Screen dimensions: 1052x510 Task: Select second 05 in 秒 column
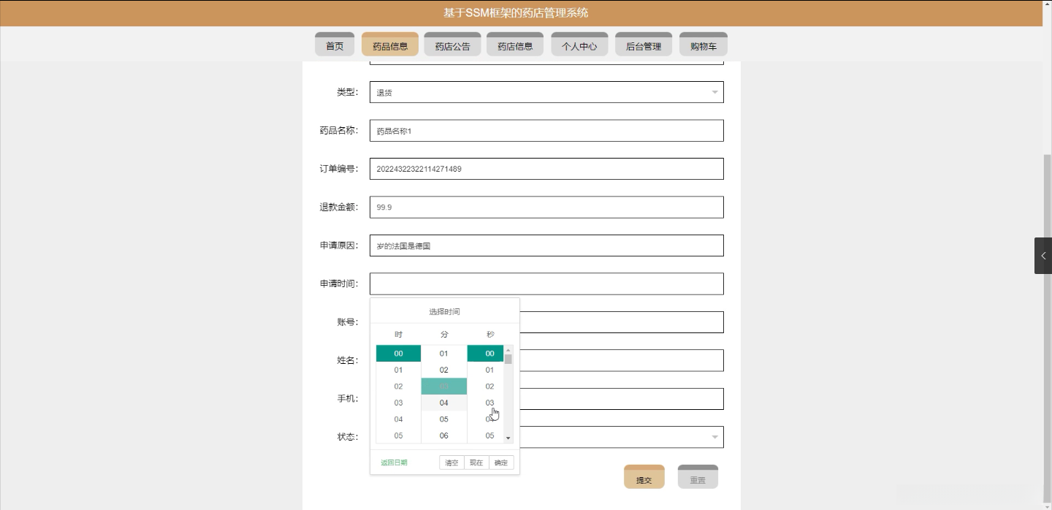pos(486,435)
